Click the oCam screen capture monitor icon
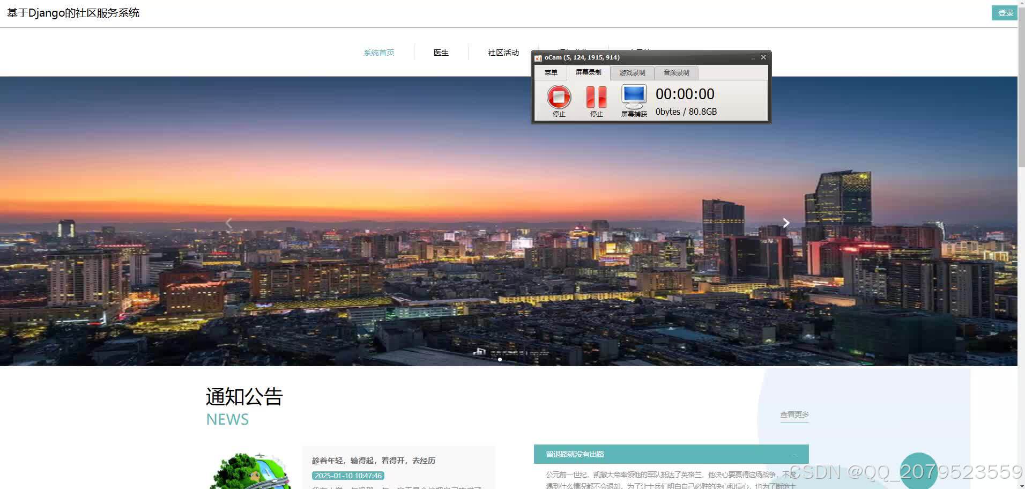The width and height of the screenshot is (1025, 489). [x=634, y=97]
